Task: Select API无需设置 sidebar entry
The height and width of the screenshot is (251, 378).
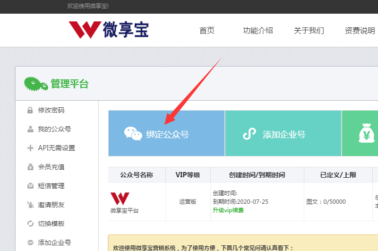Action: tap(57, 148)
